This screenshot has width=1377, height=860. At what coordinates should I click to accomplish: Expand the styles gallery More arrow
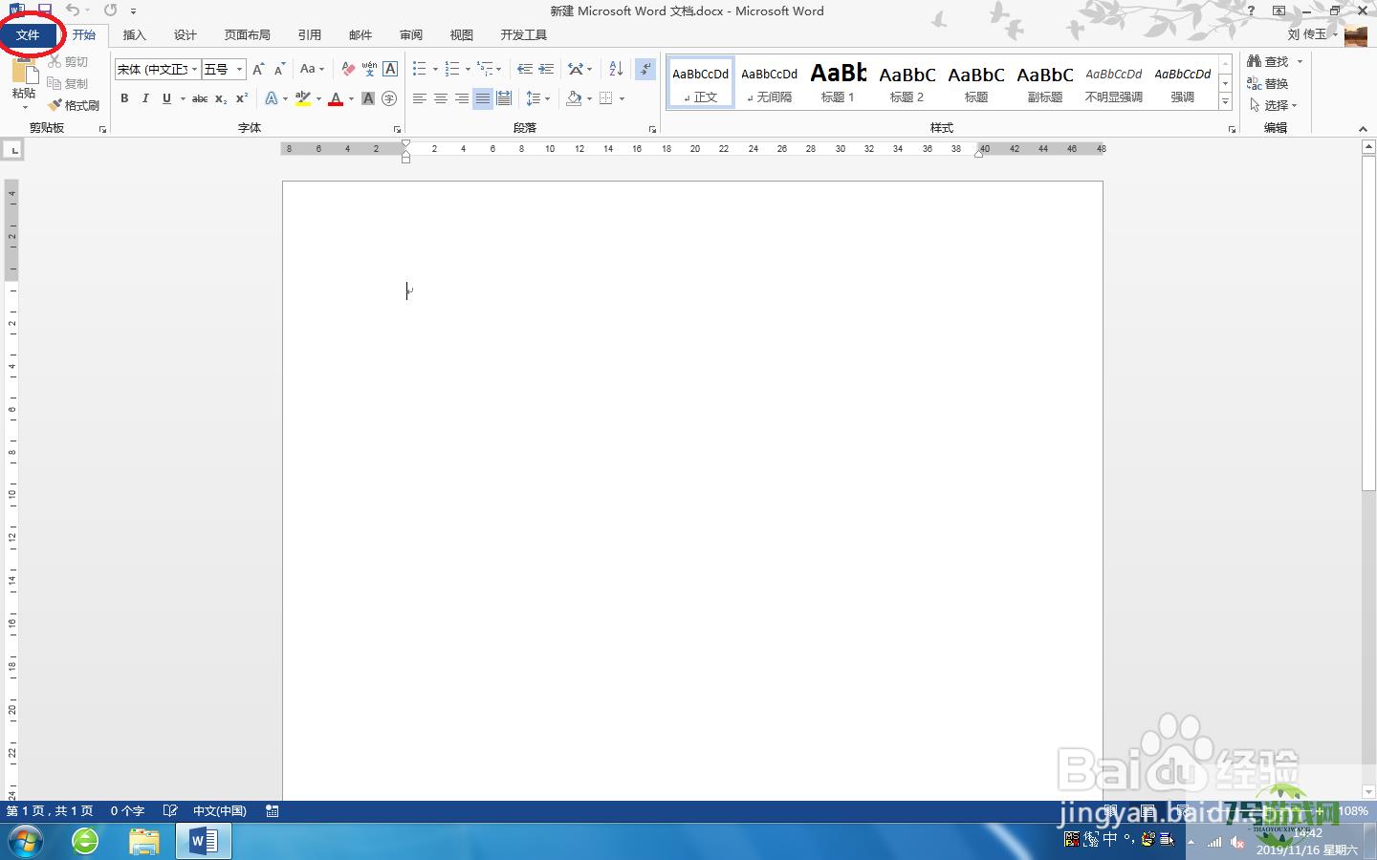(1225, 101)
